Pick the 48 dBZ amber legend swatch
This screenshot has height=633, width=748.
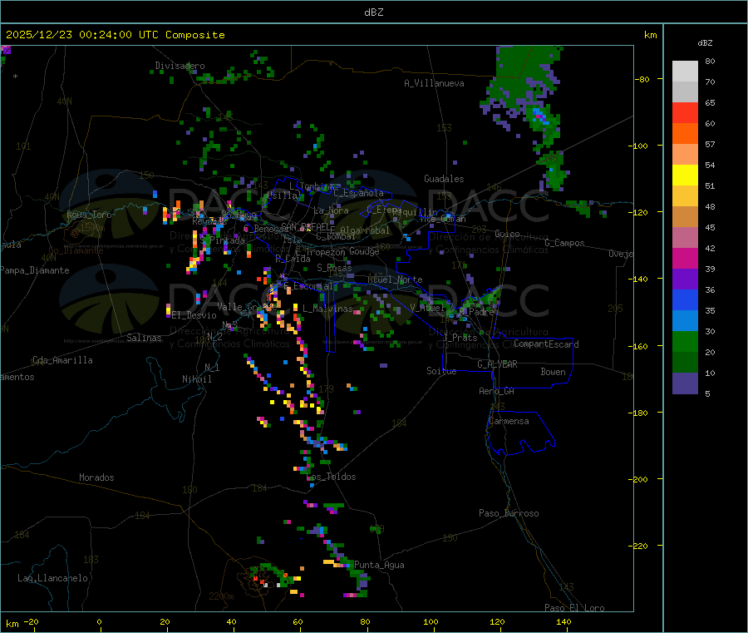tap(685, 196)
